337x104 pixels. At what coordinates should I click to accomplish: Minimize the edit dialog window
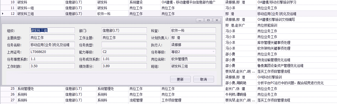200,20
